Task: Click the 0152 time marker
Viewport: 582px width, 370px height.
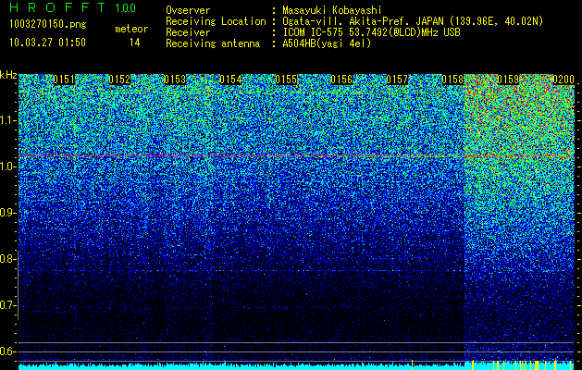Action: pos(119,80)
